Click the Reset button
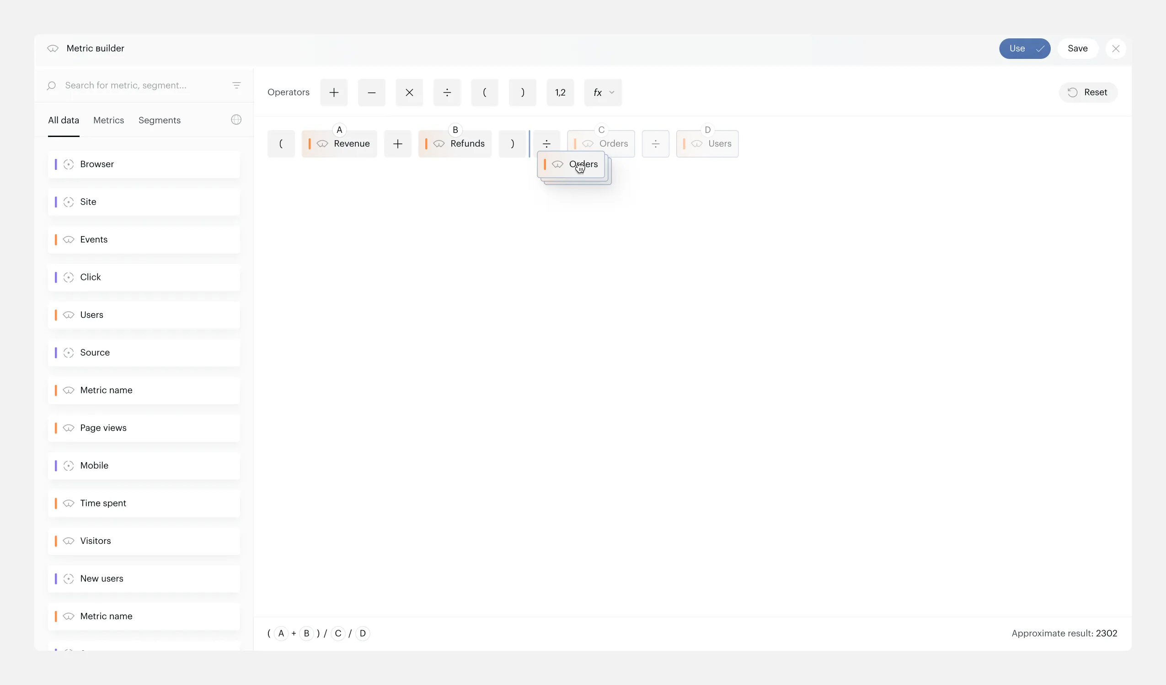 pos(1088,92)
